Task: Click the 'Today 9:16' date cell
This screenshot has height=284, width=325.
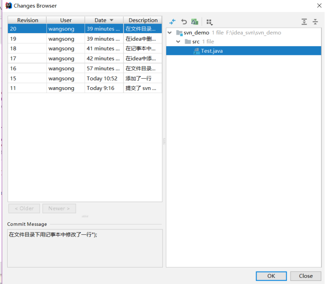Action: click(x=104, y=88)
